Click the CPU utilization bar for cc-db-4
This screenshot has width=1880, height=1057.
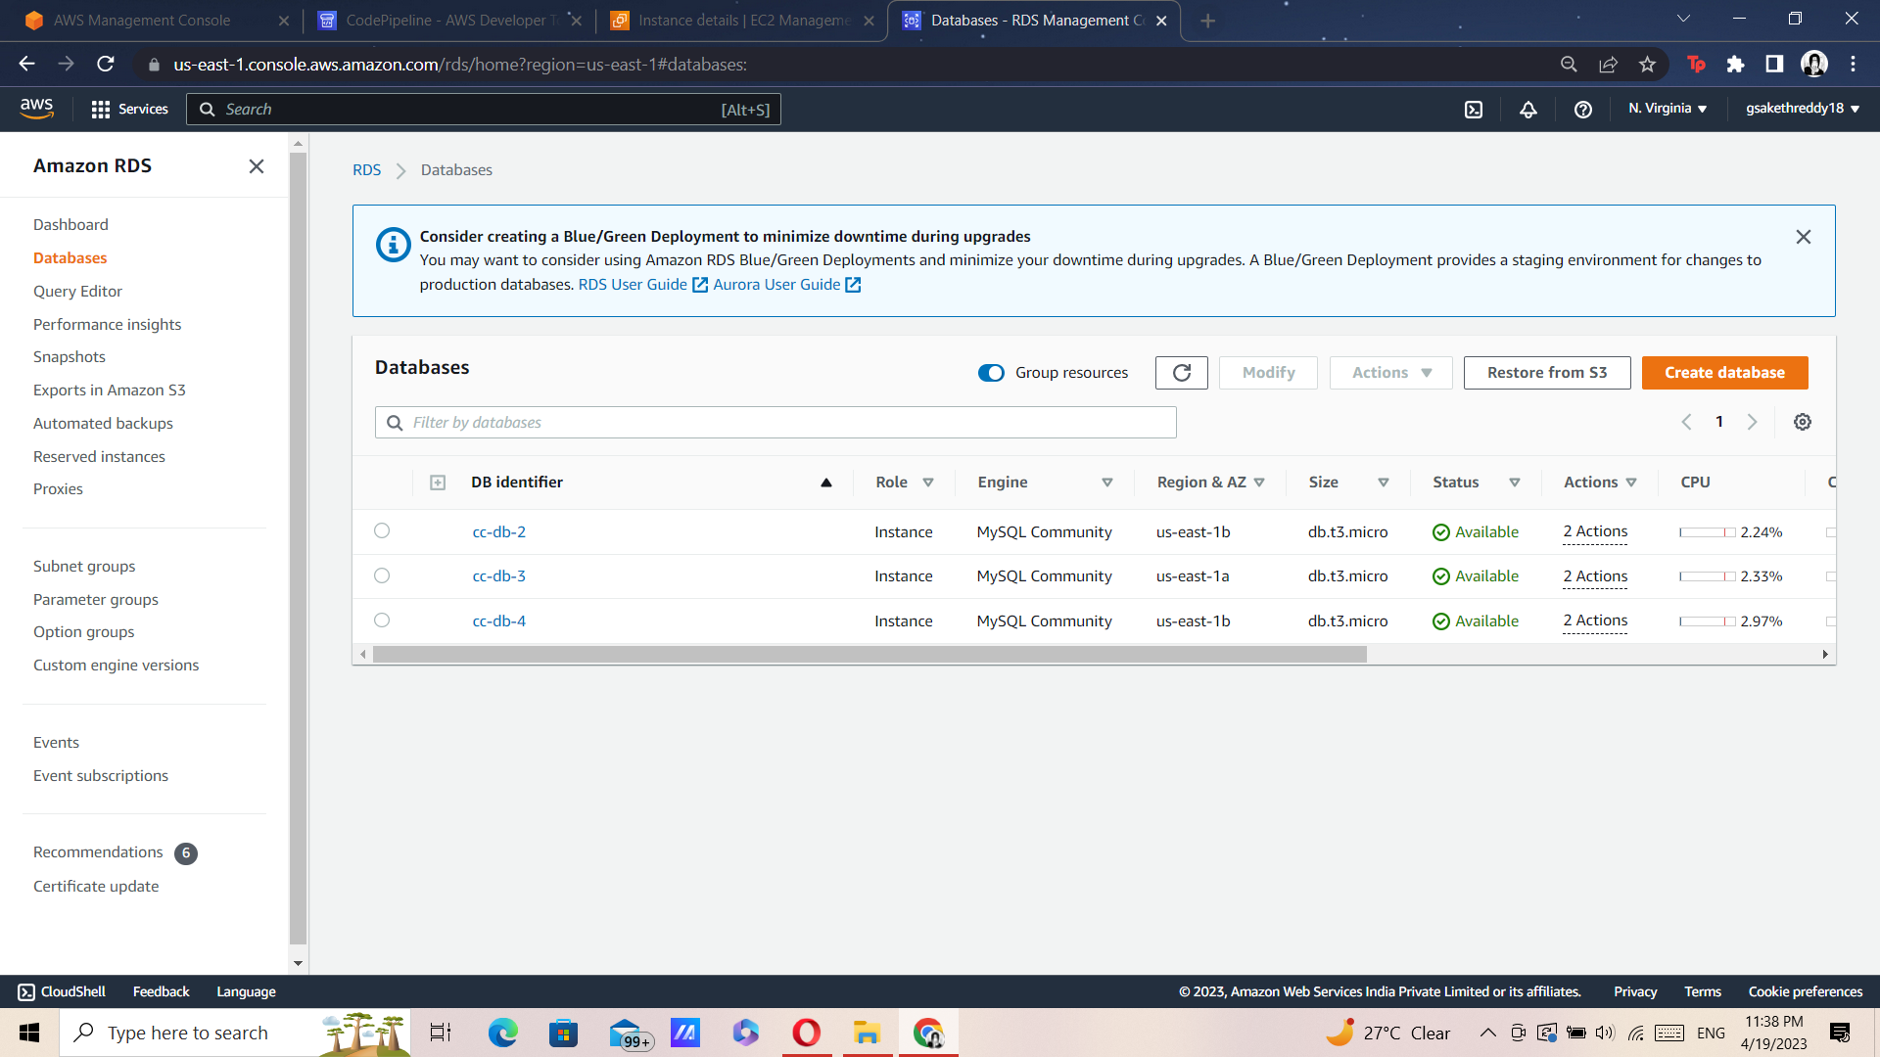tap(1709, 620)
